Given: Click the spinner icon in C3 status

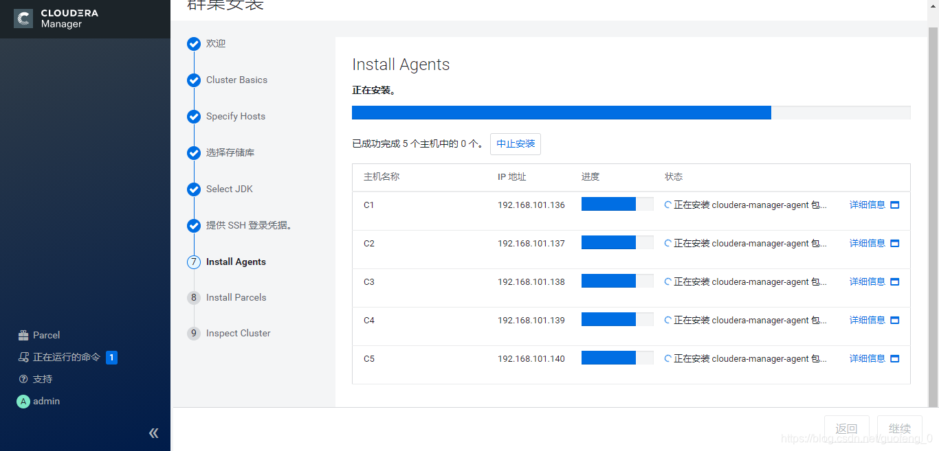Looking at the screenshot, I should point(667,281).
